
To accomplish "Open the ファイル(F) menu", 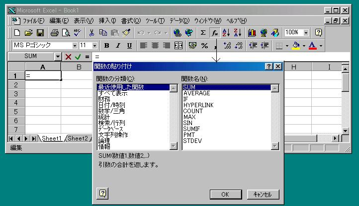I will click(33, 21).
